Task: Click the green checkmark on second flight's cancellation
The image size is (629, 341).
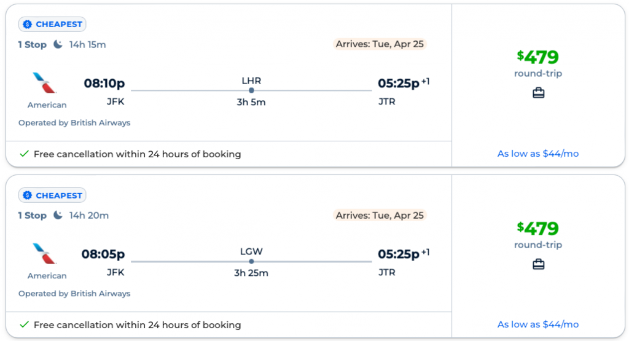Action: point(25,325)
